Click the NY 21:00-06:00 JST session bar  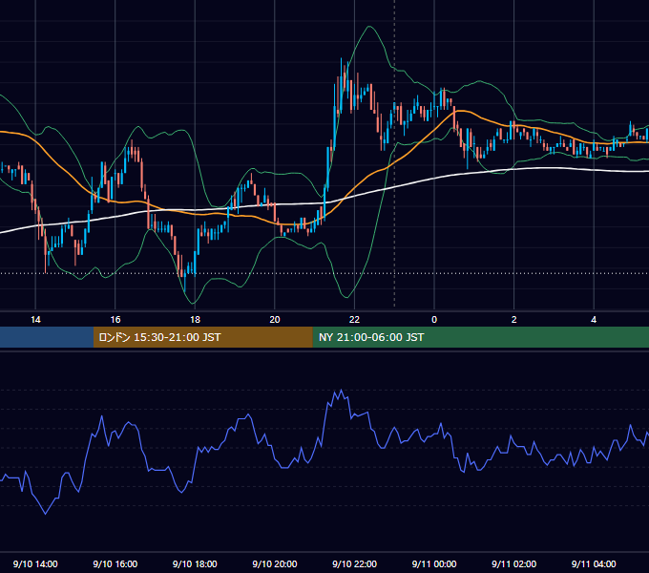[x=480, y=337]
